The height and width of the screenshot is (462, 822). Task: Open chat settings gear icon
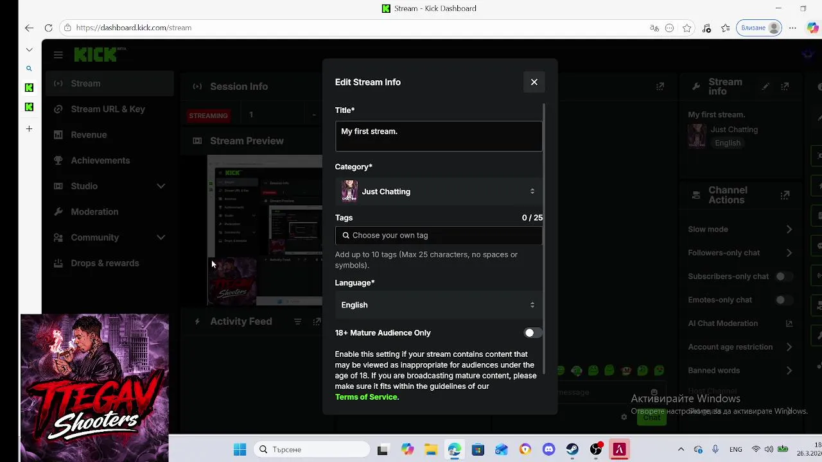[624, 417]
